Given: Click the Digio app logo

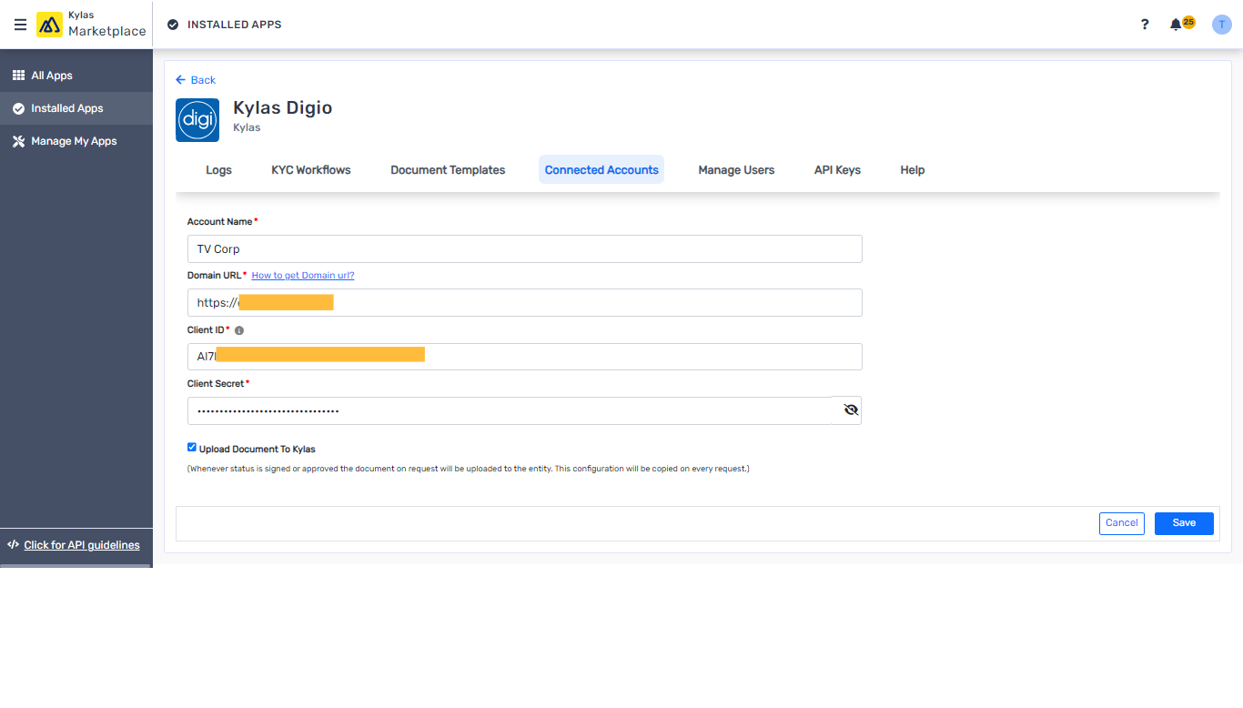Looking at the screenshot, I should pos(197,119).
